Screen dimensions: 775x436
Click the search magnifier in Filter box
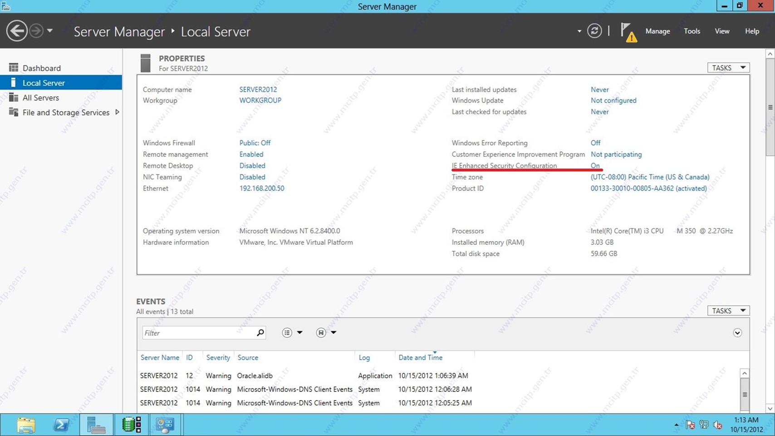pyautogui.click(x=260, y=333)
